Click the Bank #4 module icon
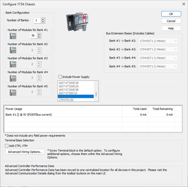Image resolution: width=188 pixels, height=187 pixels. point(13,78)
